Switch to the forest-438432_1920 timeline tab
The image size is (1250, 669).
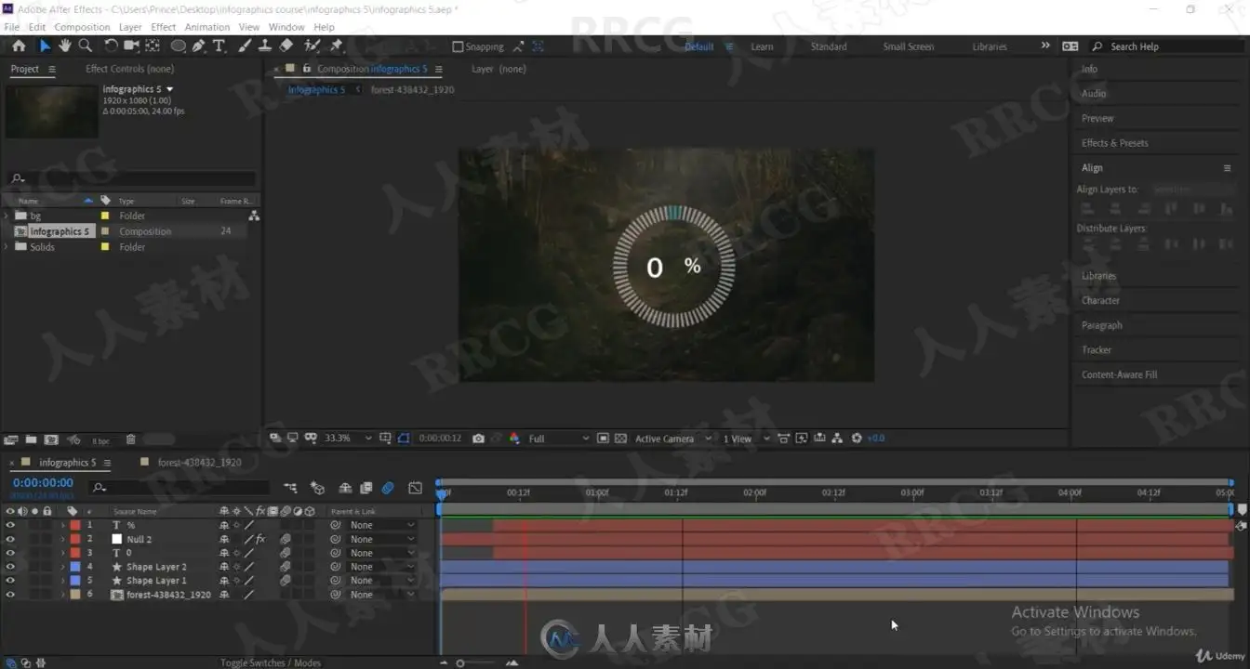[x=199, y=462]
